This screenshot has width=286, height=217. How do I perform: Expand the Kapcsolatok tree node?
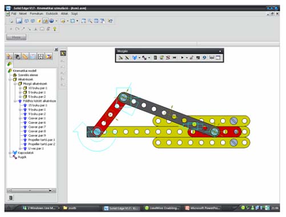10,153
